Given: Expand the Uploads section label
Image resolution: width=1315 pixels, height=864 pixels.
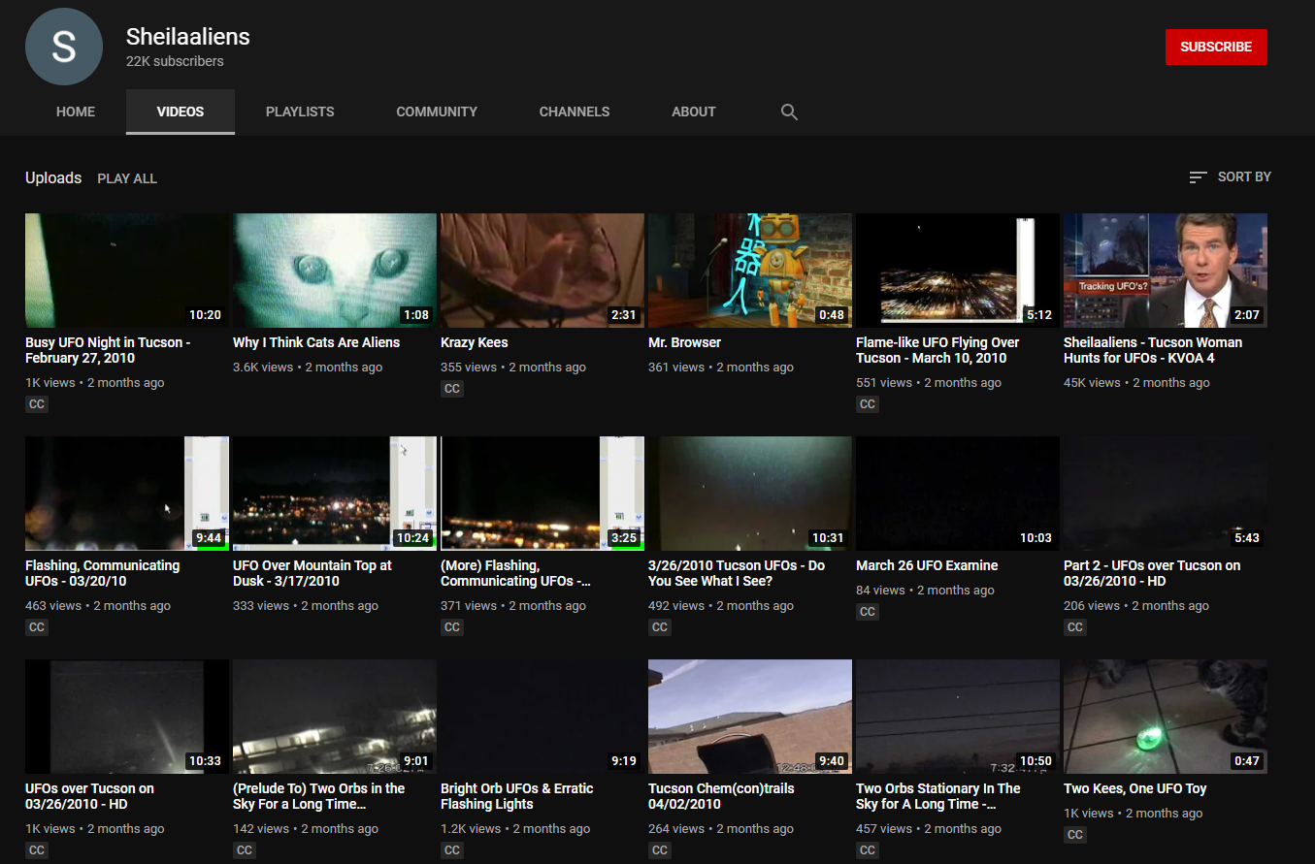Looking at the screenshot, I should (x=53, y=177).
